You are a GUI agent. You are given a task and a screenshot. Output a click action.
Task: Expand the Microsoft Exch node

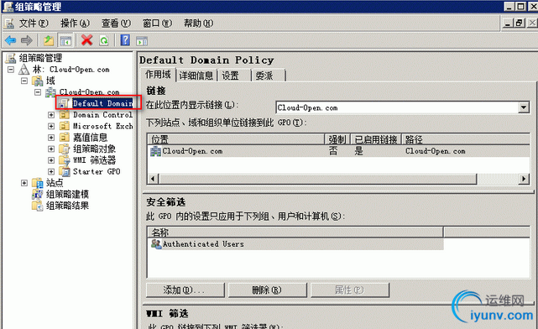click(51, 126)
